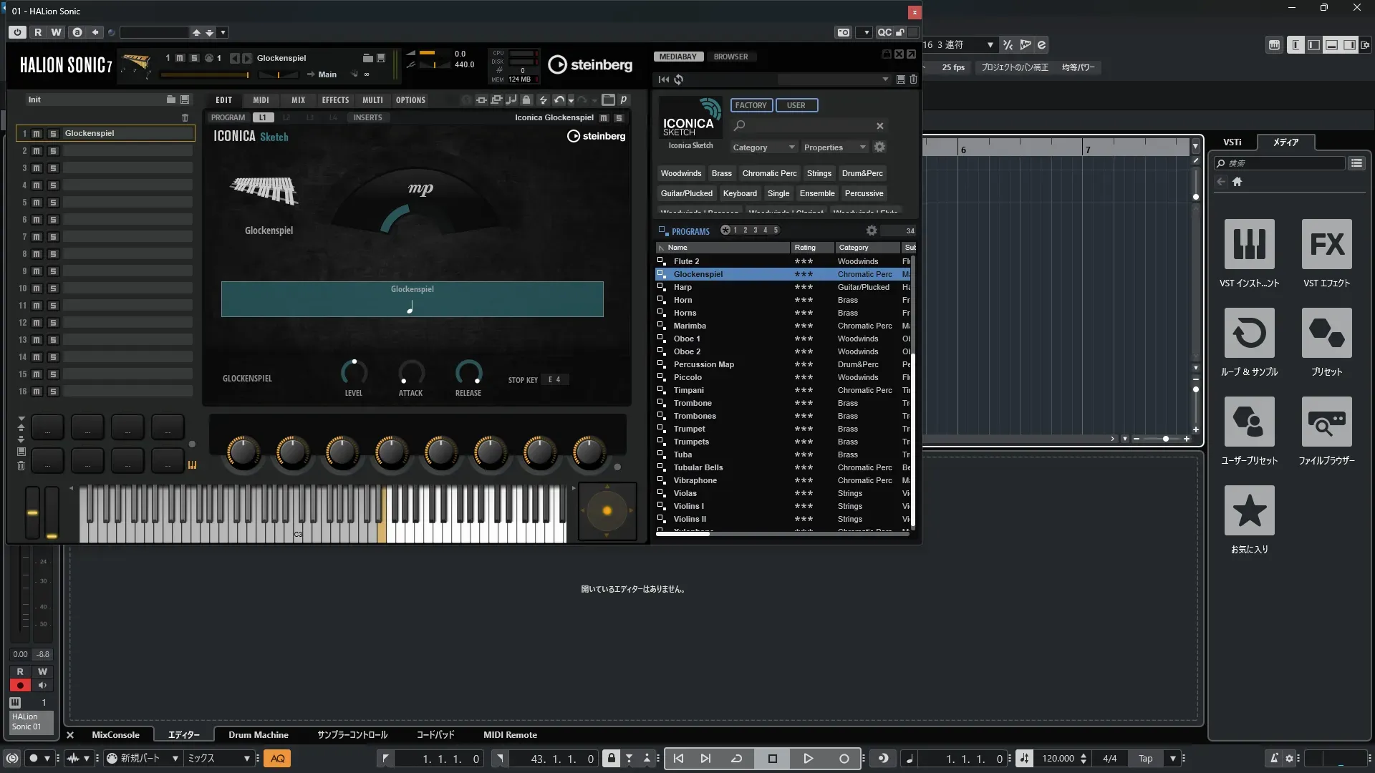Open VST Instruments media tile
The width and height of the screenshot is (1375, 773).
[1249, 245]
